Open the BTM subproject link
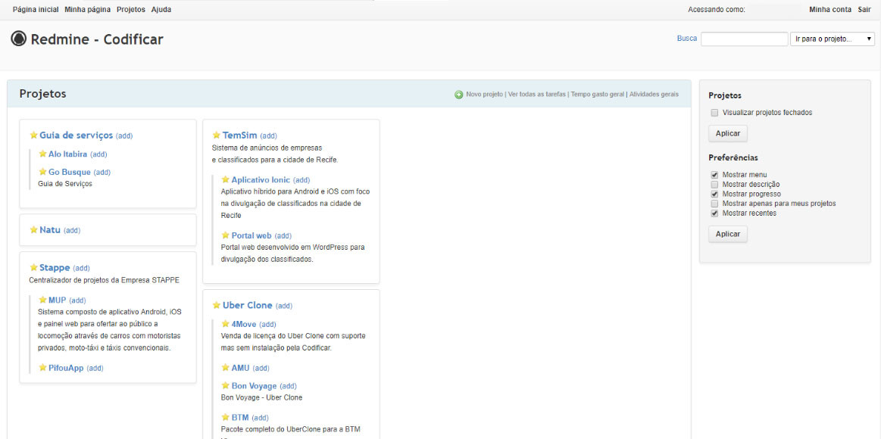The width and height of the screenshot is (881, 439). (240, 417)
